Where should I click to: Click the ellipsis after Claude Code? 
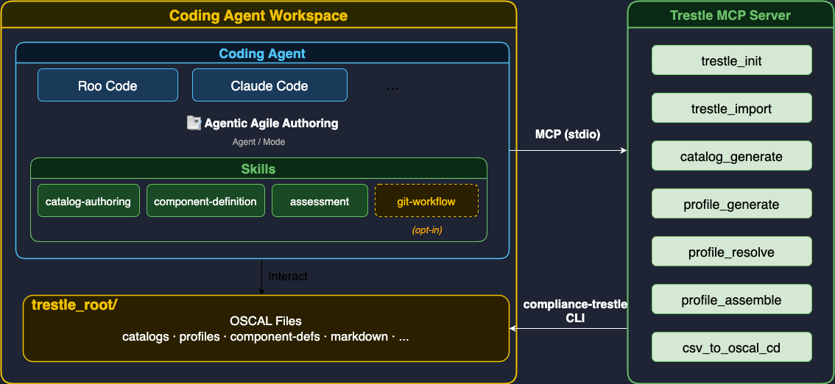tap(392, 87)
